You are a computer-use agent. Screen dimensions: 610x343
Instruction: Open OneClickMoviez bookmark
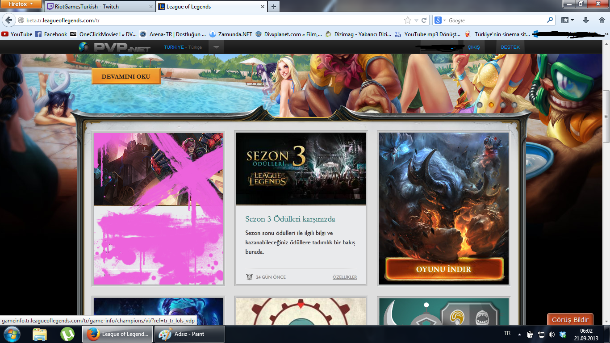pyautogui.click(x=104, y=34)
